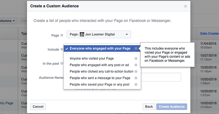Click info icon beside sent a message option

pos(136,78)
